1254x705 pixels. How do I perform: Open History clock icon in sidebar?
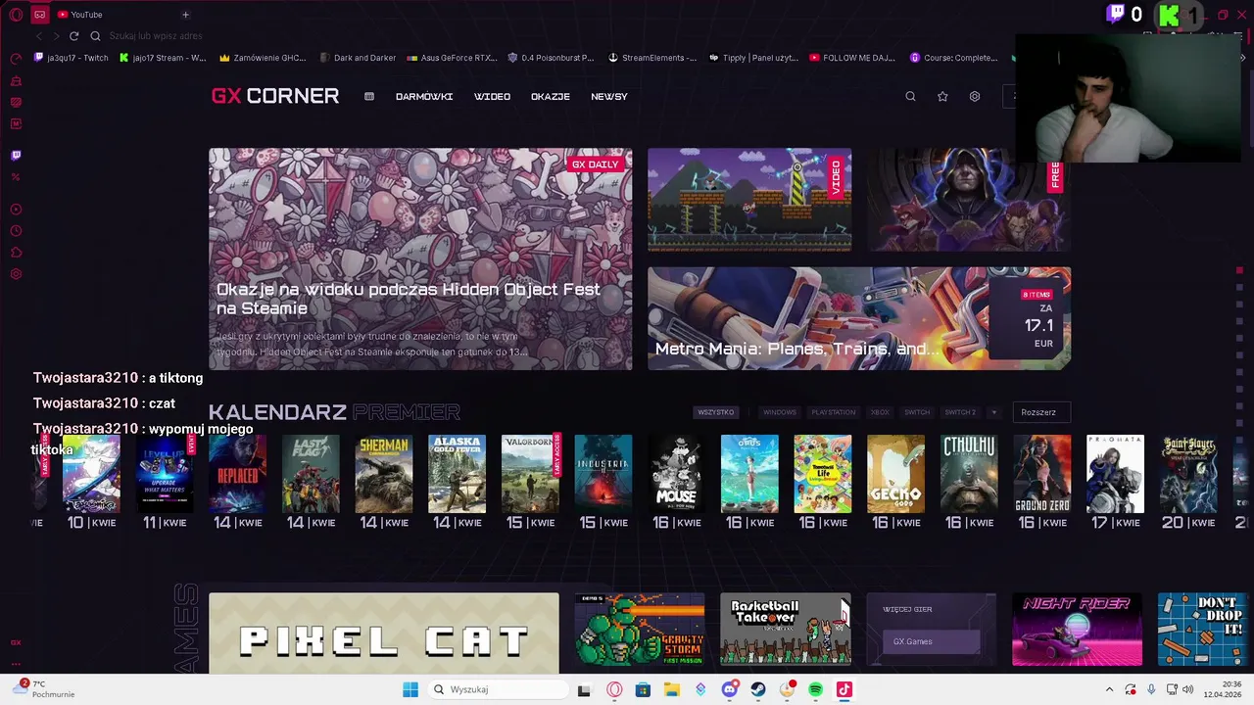point(16,231)
